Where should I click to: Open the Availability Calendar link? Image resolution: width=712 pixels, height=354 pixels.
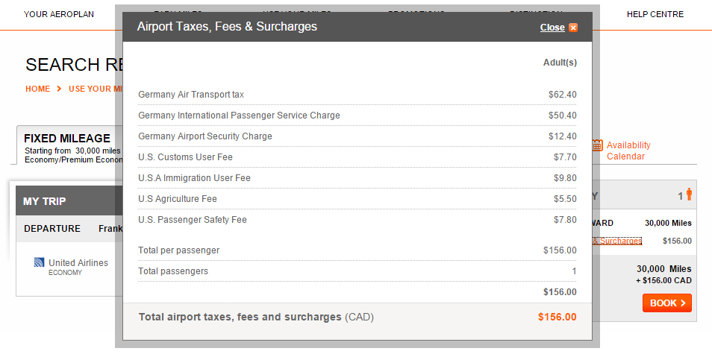tap(628, 151)
